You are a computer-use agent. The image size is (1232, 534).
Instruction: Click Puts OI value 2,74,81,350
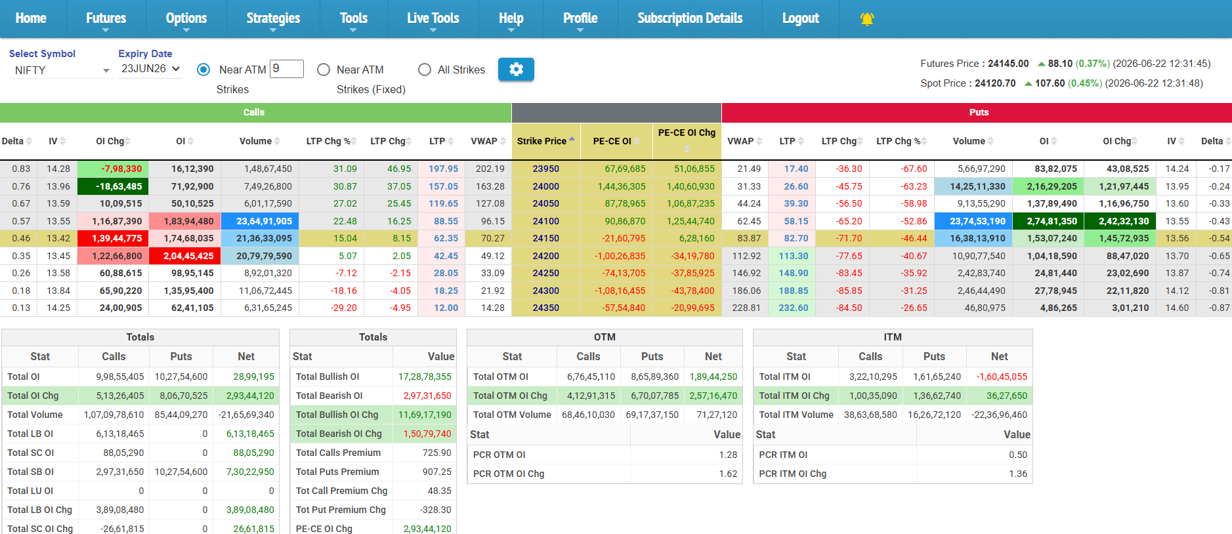(1048, 221)
